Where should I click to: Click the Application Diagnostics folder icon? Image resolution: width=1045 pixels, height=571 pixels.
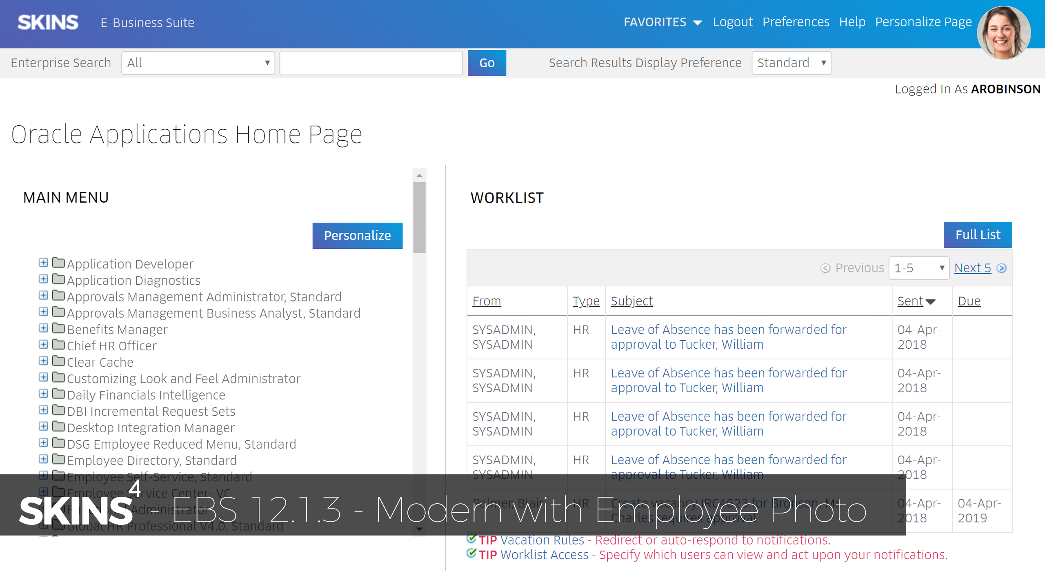tap(59, 279)
